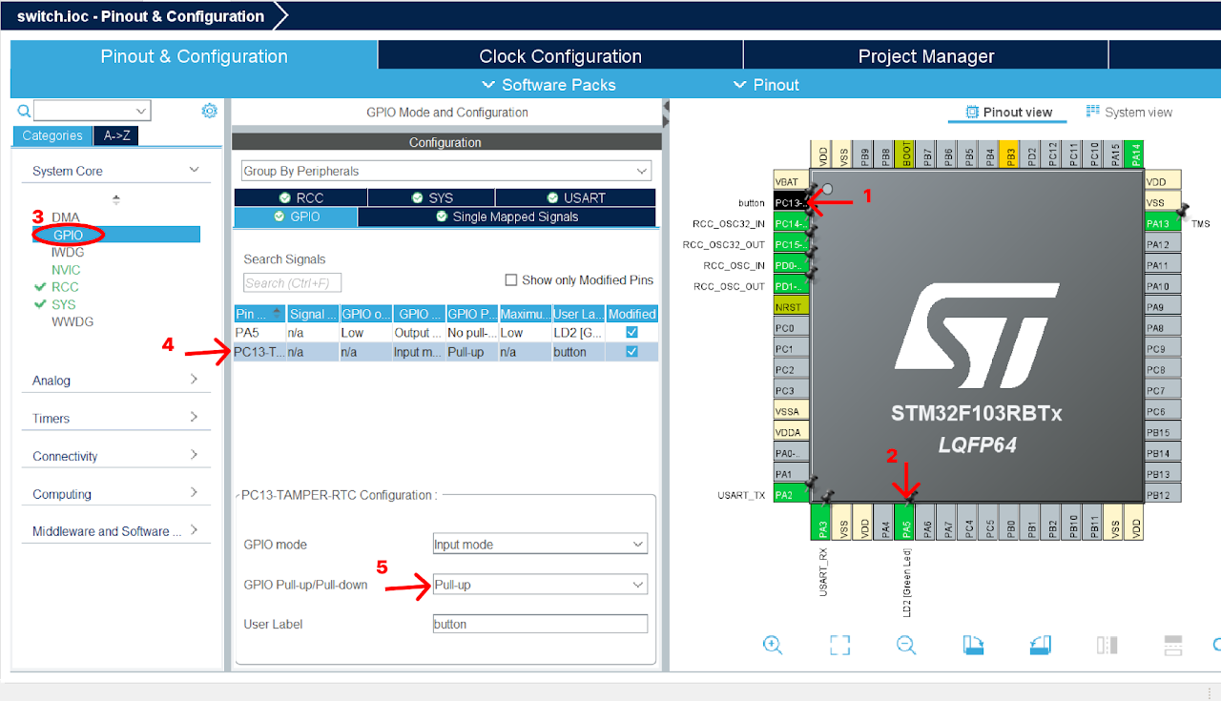
Task: Open the GPIO Pull-up/Pull-down dropdown
Action: (540, 585)
